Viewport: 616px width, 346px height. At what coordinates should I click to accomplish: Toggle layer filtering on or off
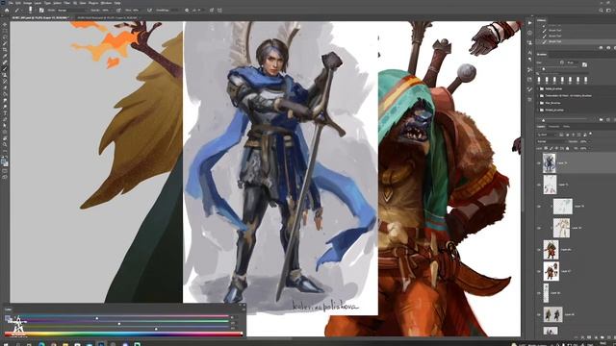[x=590, y=134]
